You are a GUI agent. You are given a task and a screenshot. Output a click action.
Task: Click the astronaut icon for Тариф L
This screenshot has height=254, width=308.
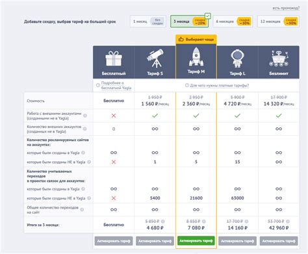237,58
